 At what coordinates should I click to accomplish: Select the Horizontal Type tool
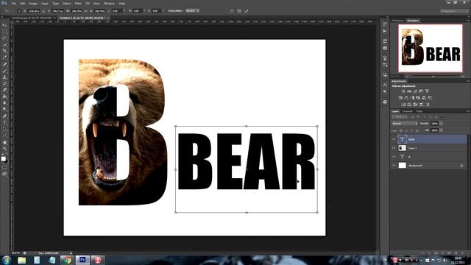click(4, 123)
